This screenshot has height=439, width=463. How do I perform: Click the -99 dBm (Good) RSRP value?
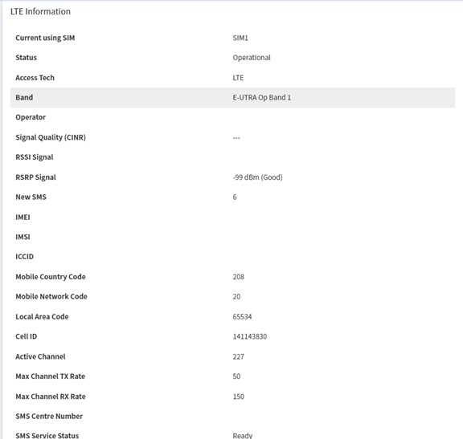[x=257, y=177]
